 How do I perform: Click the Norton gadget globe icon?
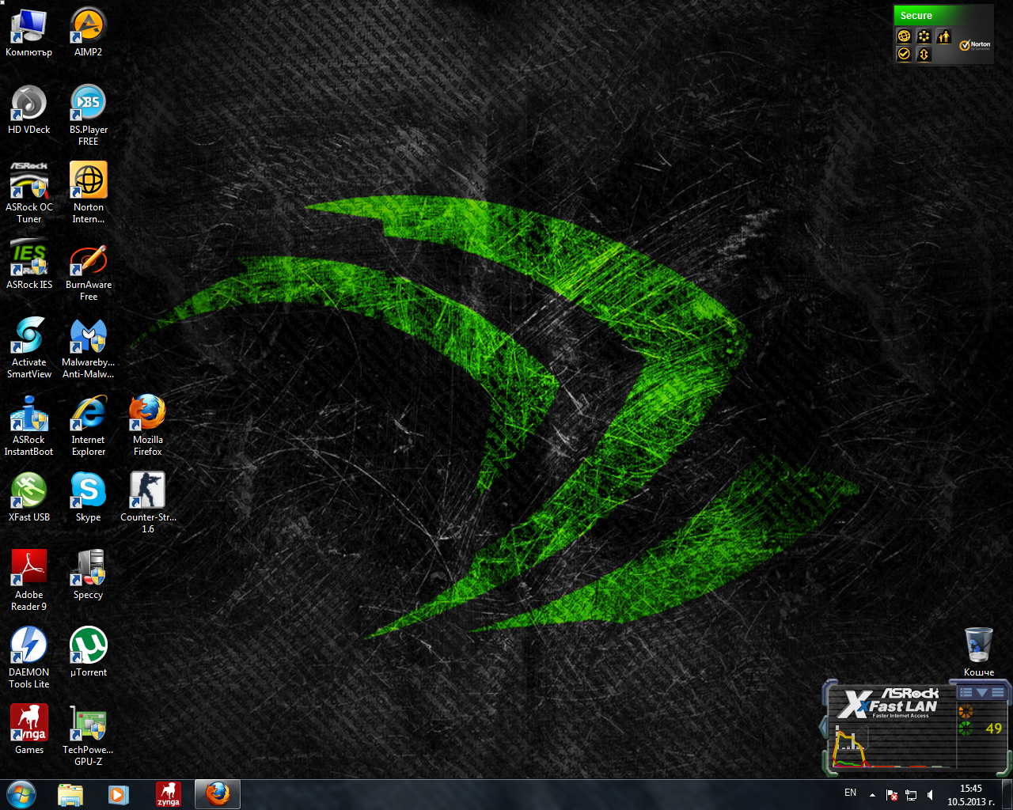click(x=904, y=36)
